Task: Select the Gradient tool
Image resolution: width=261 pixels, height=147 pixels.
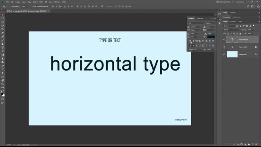Action: pyautogui.click(x=2, y=55)
